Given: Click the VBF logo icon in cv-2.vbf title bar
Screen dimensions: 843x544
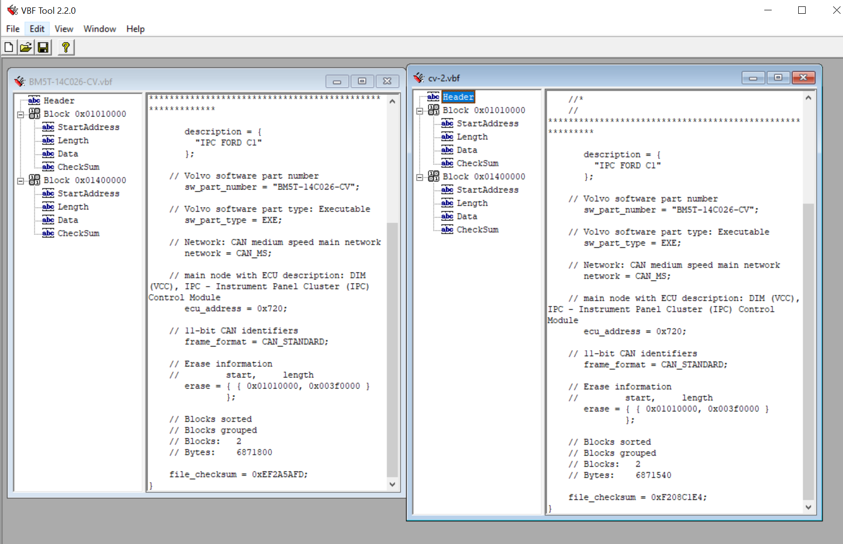Looking at the screenshot, I should (x=419, y=78).
